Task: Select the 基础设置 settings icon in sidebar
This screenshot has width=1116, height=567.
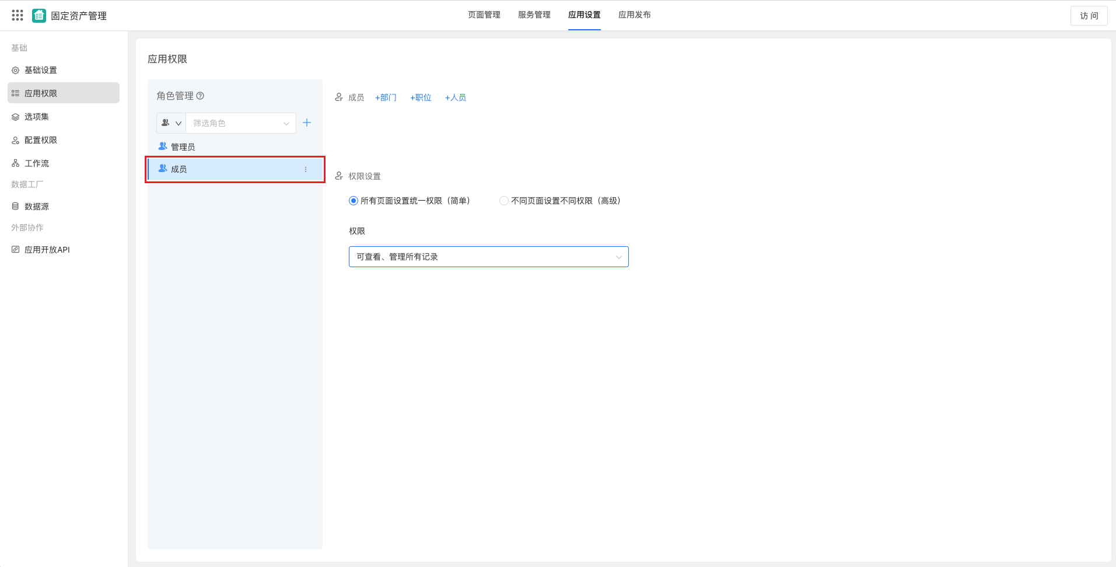Action: tap(16, 69)
